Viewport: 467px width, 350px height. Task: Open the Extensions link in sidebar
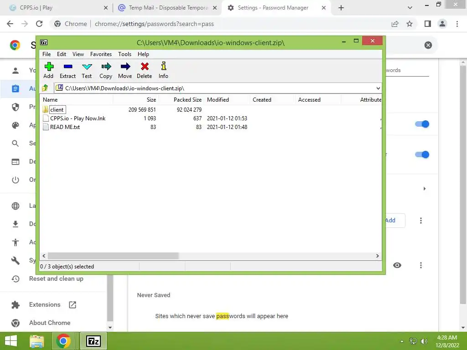pos(45,305)
